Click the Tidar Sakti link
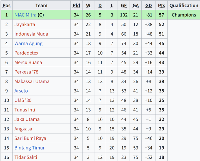The width and height of the screenshot is (200, 161). coord(26,157)
